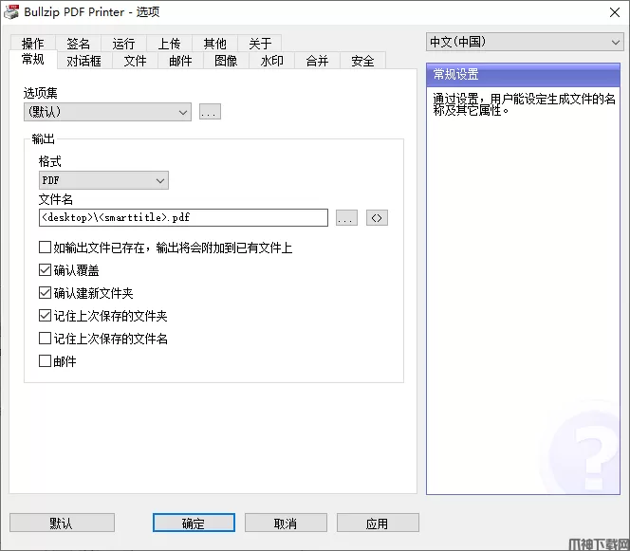The image size is (630, 551).
Task: Open the language dropdown 中文(中国)
Action: coord(525,42)
